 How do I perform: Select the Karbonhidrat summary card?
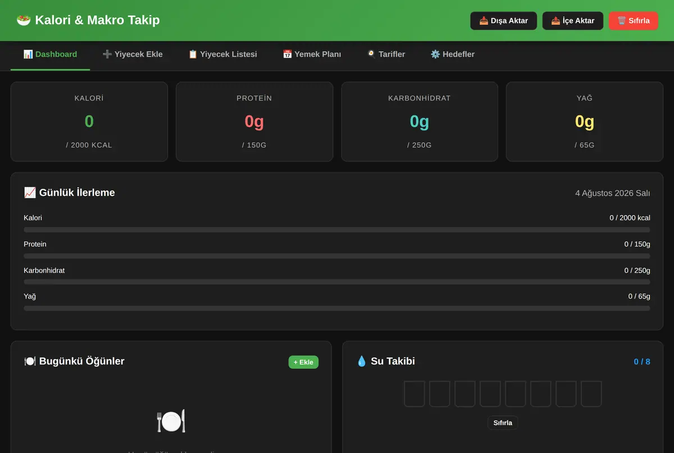pyautogui.click(x=420, y=122)
